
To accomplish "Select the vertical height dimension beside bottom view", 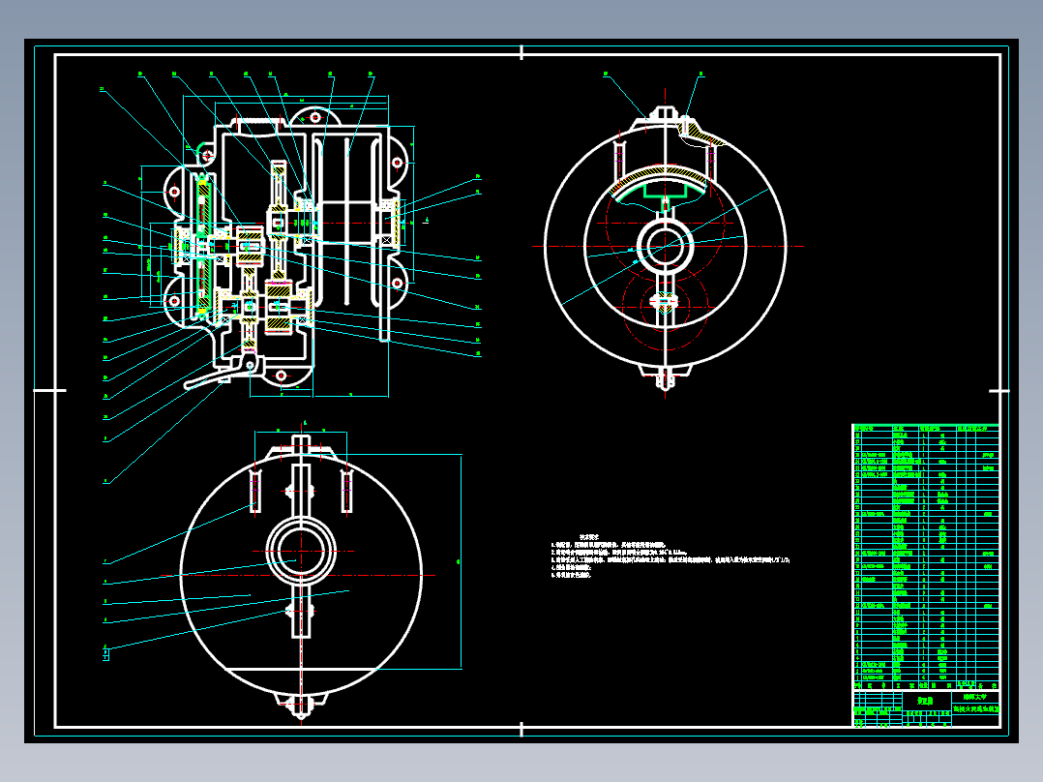I will tap(461, 561).
